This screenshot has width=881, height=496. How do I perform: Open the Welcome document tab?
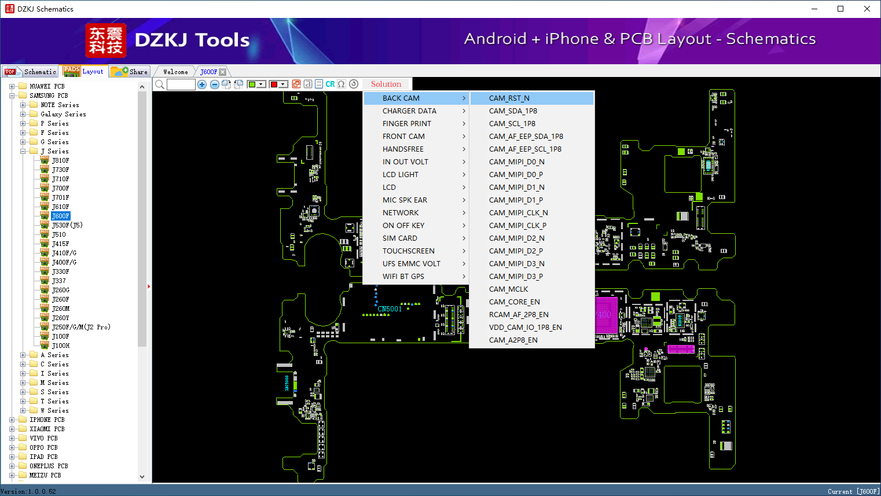[175, 72]
